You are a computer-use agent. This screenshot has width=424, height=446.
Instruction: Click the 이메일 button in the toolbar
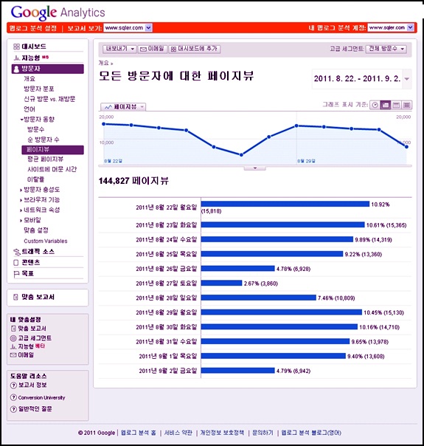(x=153, y=49)
